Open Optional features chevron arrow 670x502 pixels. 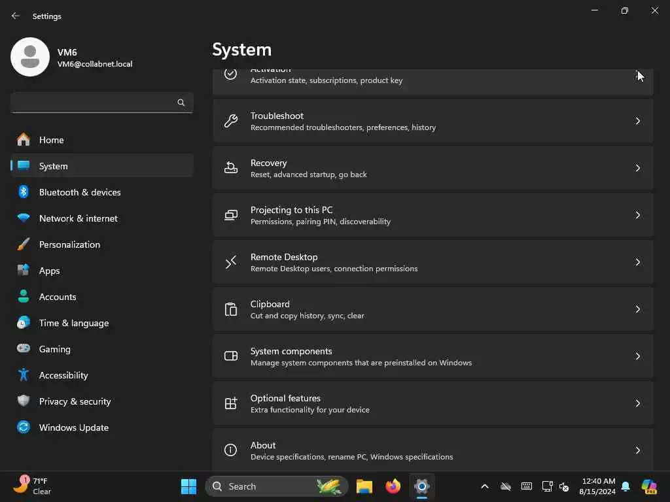point(637,403)
